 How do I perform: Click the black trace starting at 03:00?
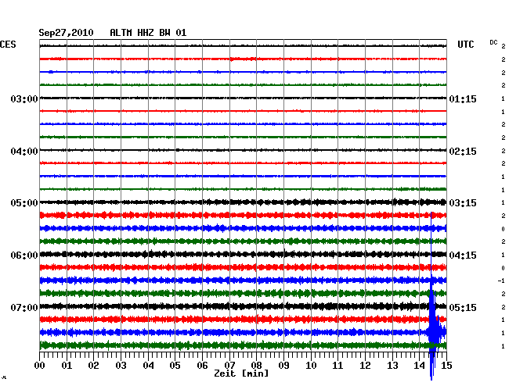243,98
